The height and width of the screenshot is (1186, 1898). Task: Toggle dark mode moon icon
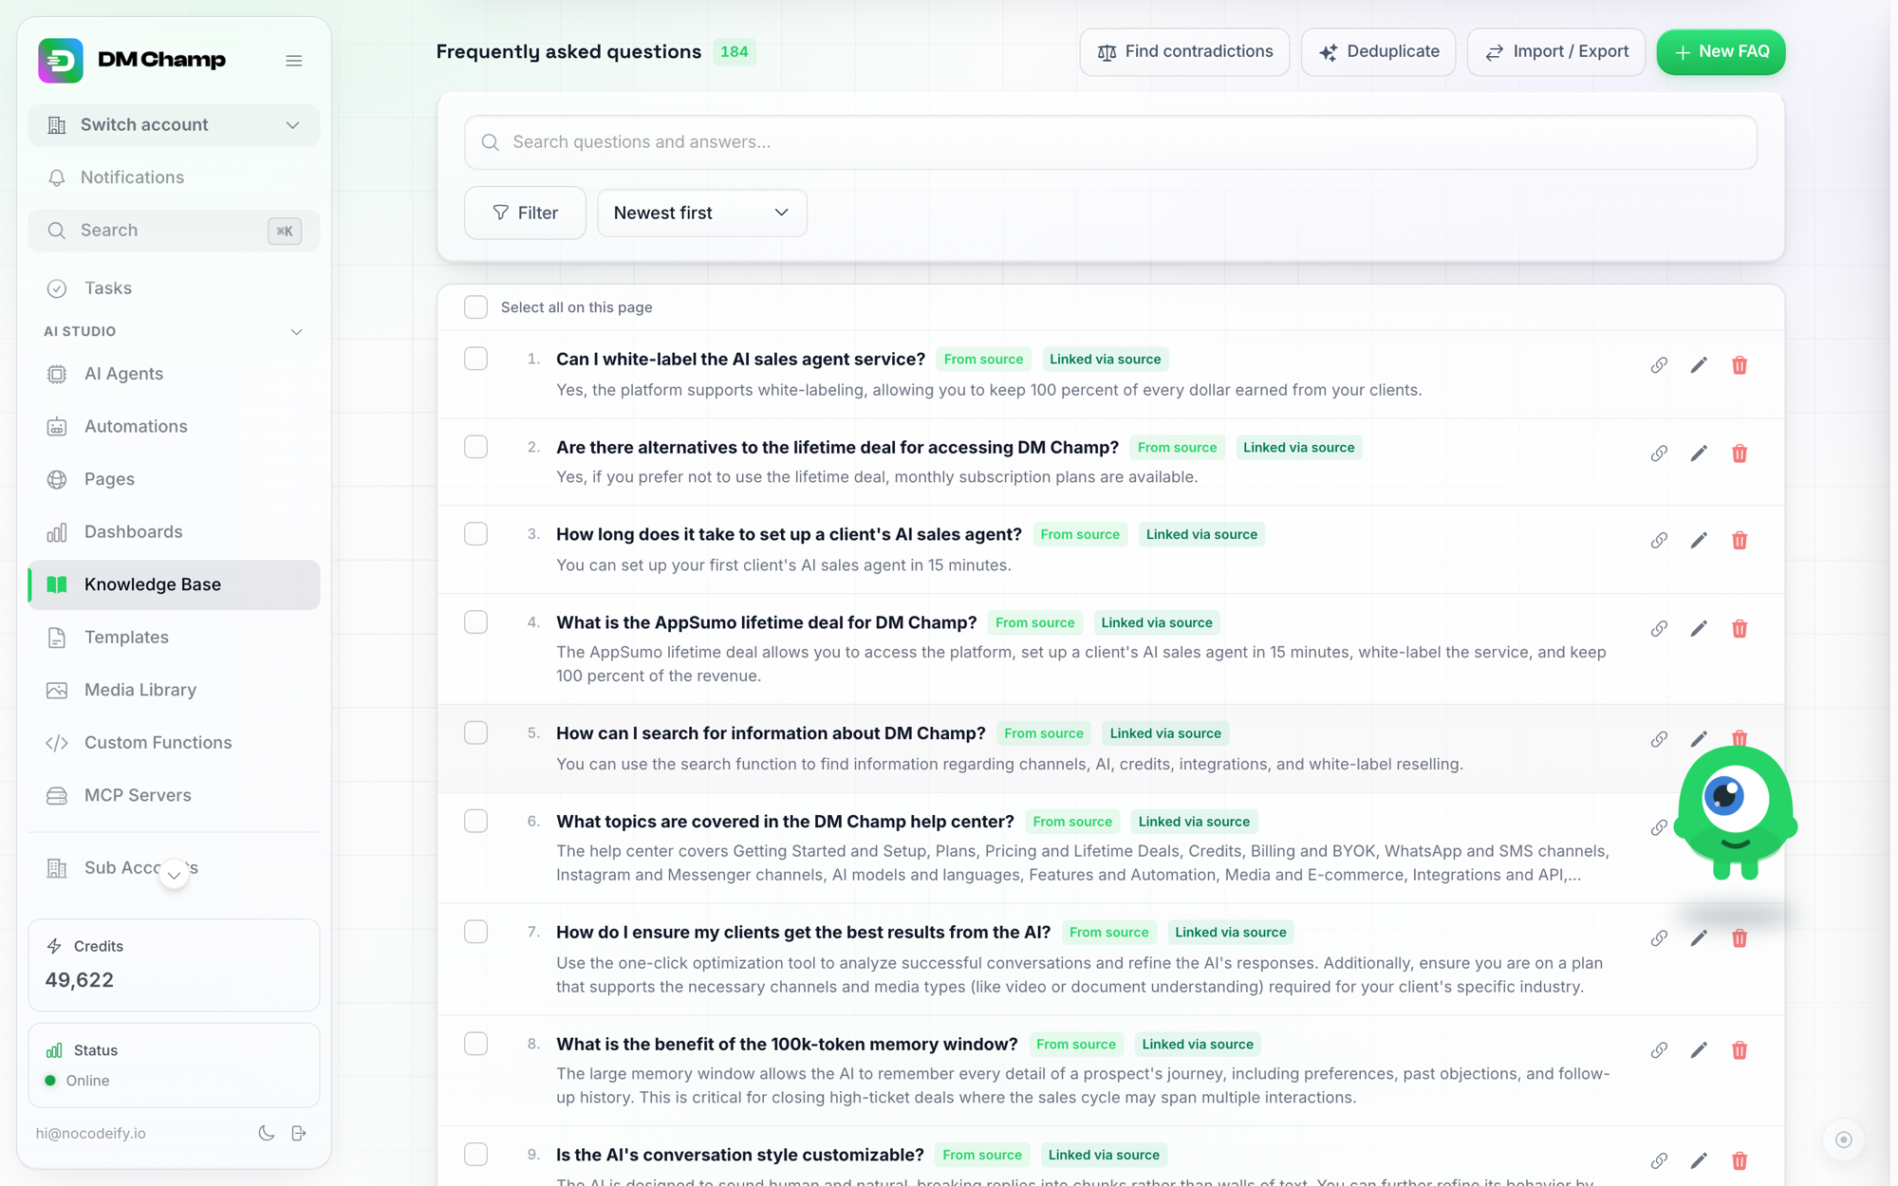pyautogui.click(x=267, y=1133)
